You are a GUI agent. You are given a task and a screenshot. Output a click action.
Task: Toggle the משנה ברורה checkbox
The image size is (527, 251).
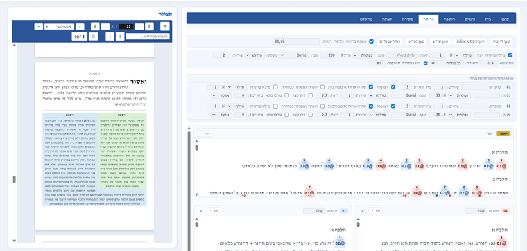(x=371, y=41)
